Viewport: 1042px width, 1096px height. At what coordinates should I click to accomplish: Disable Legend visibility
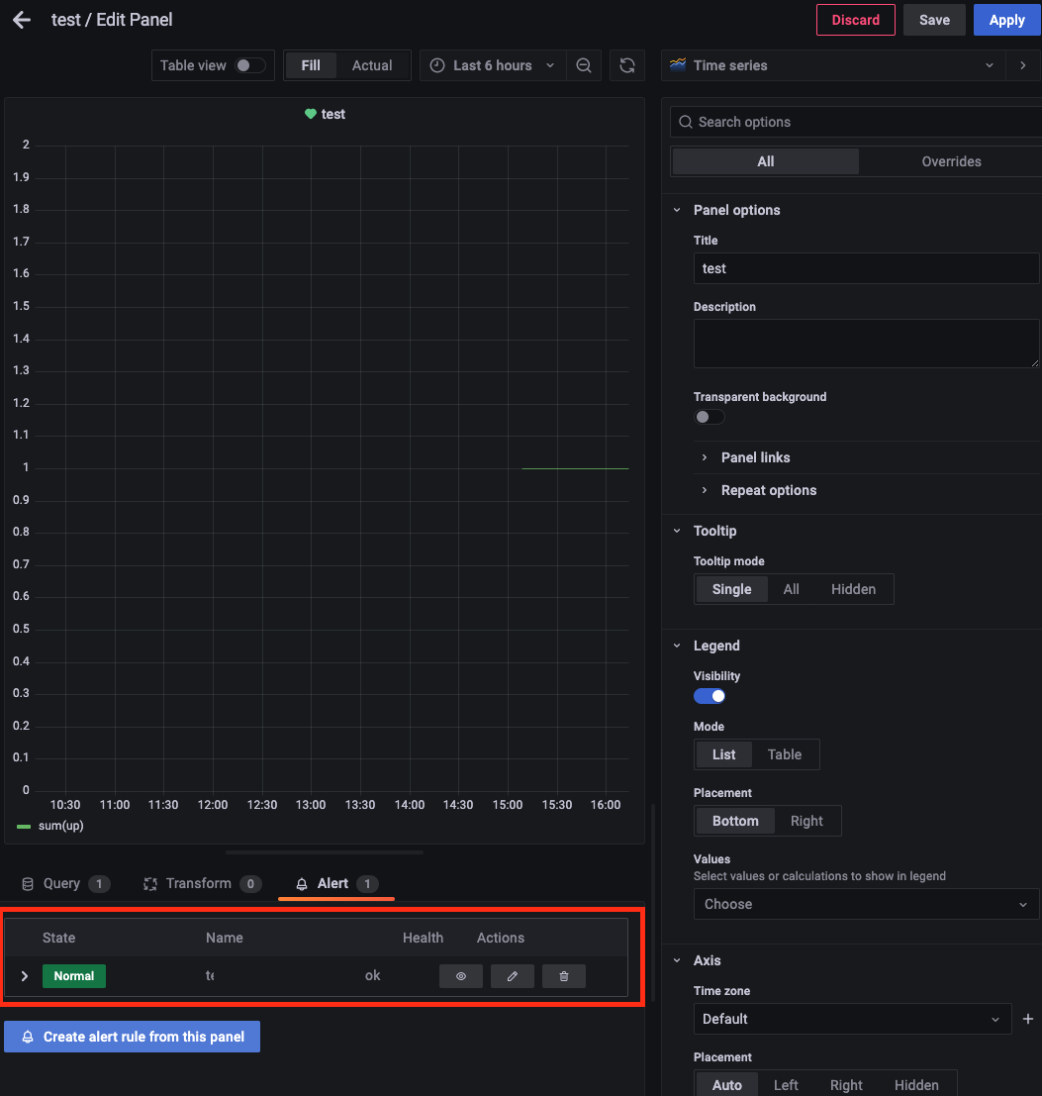(x=710, y=696)
